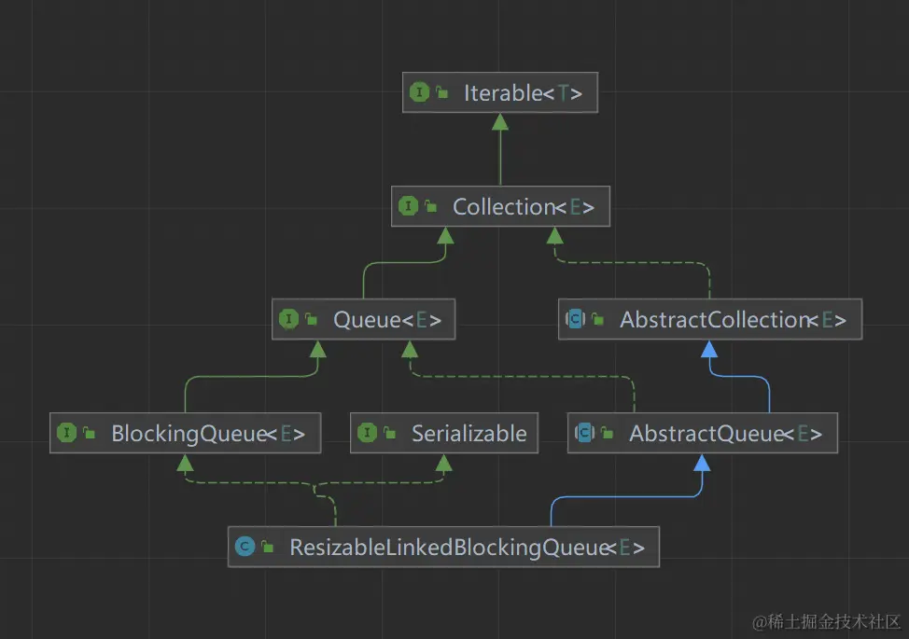Image resolution: width=909 pixels, height=639 pixels.
Task: Click the interface icon on Serializable node
Action: point(367,432)
